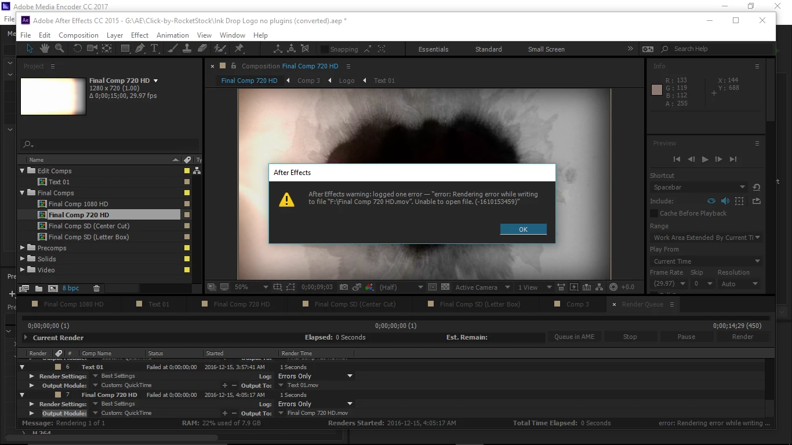Select the Pan Behind anchor point tool

pyautogui.click(x=107, y=49)
